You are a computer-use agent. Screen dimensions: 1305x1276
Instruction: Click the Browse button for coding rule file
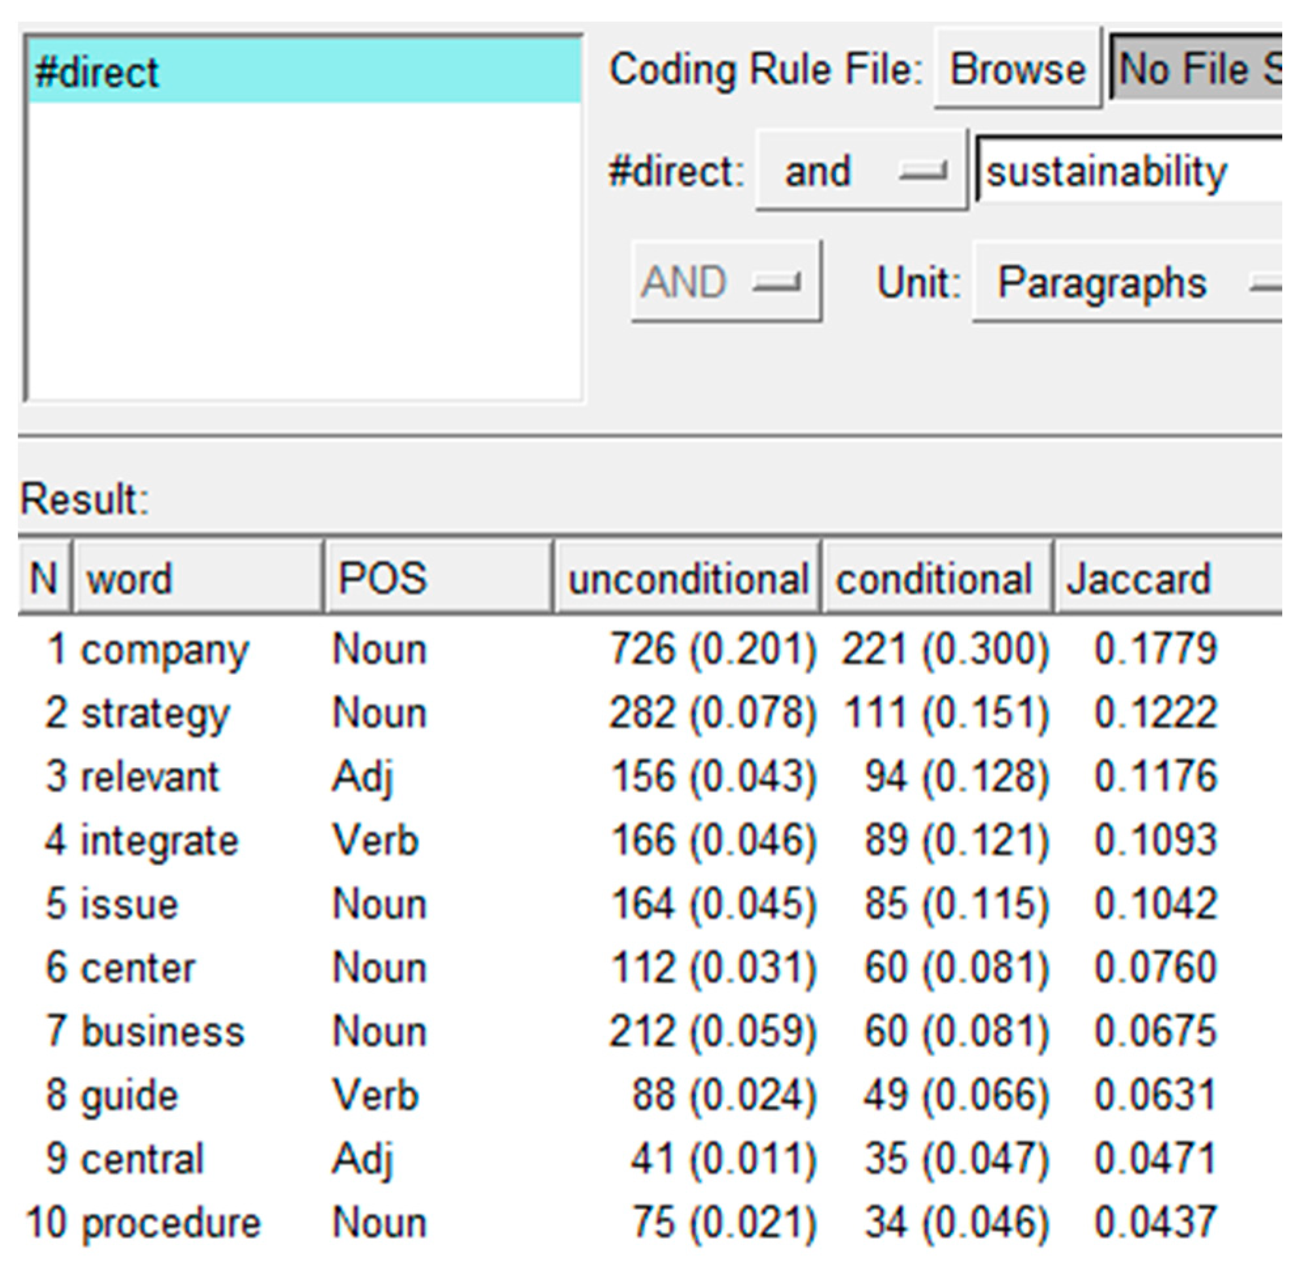[1017, 69]
